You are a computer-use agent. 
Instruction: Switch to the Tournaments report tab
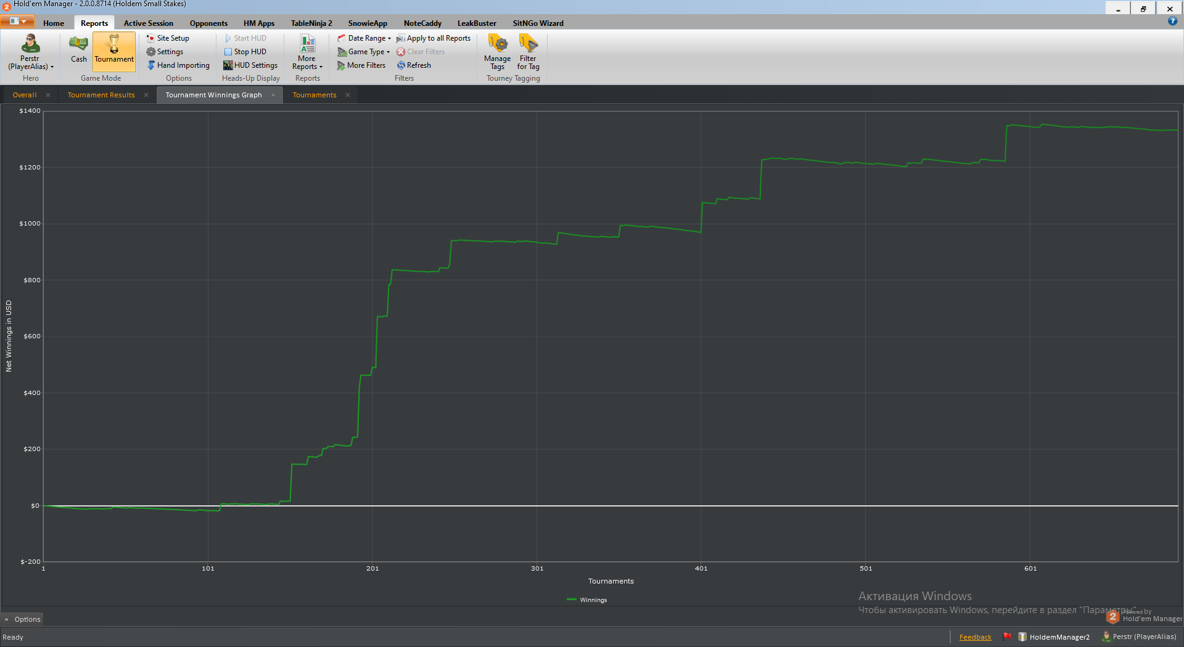pos(314,95)
